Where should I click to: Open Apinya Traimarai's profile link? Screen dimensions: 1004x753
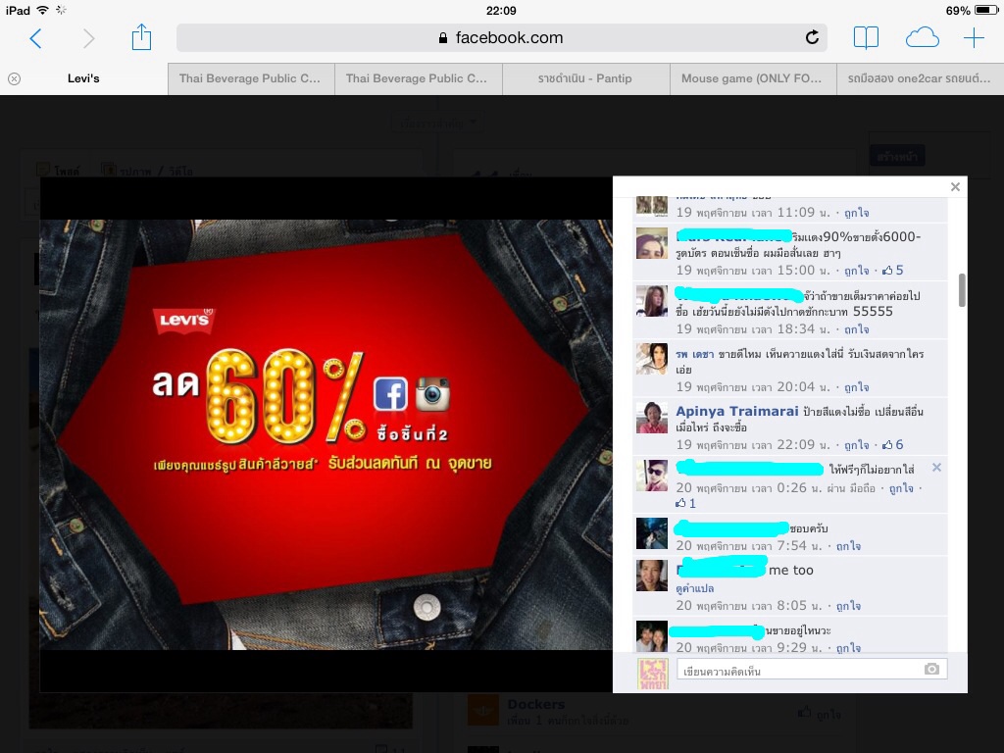coord(737,411)
